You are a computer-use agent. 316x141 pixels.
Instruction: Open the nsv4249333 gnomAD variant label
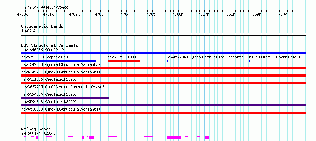61,64
